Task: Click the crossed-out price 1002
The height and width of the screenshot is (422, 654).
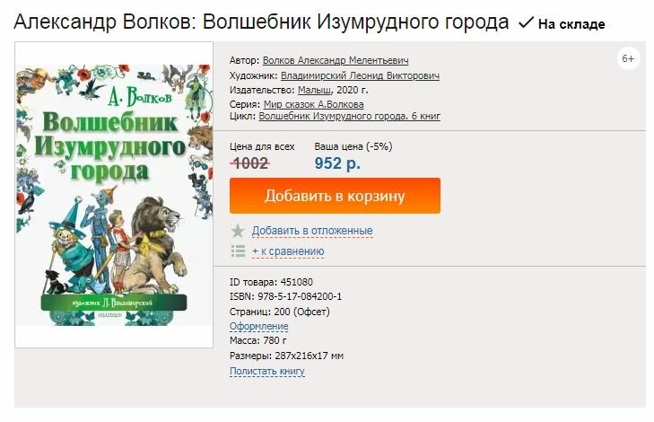Action: click(250, 163)
